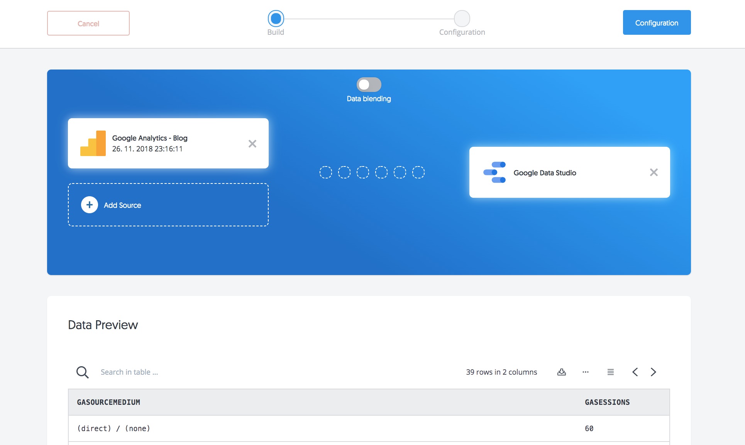Open the three-dots more options menu
The height and width of the screenshot is (445, 745).
tap(586, 372)
